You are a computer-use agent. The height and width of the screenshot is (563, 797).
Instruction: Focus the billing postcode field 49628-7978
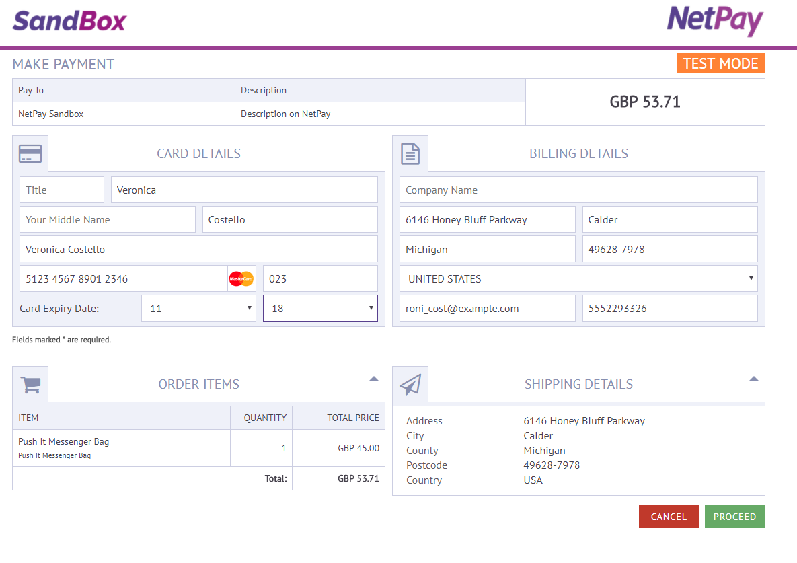[x=670, y=249]
